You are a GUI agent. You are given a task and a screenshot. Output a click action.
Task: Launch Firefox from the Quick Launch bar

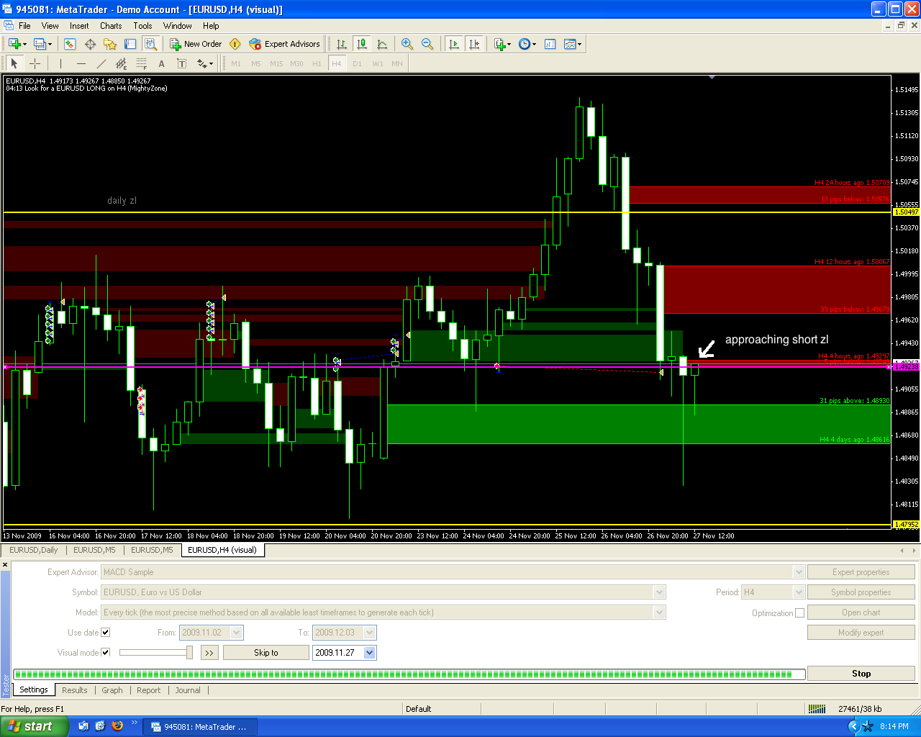[117, 726]
